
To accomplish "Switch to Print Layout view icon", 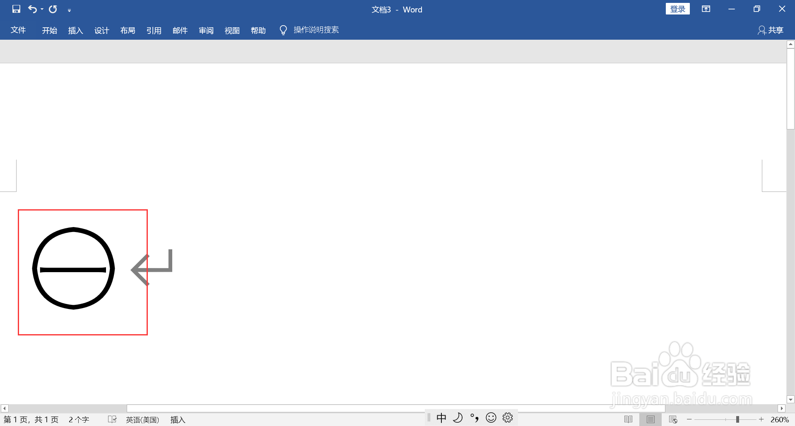I will (x=650, y=419).
